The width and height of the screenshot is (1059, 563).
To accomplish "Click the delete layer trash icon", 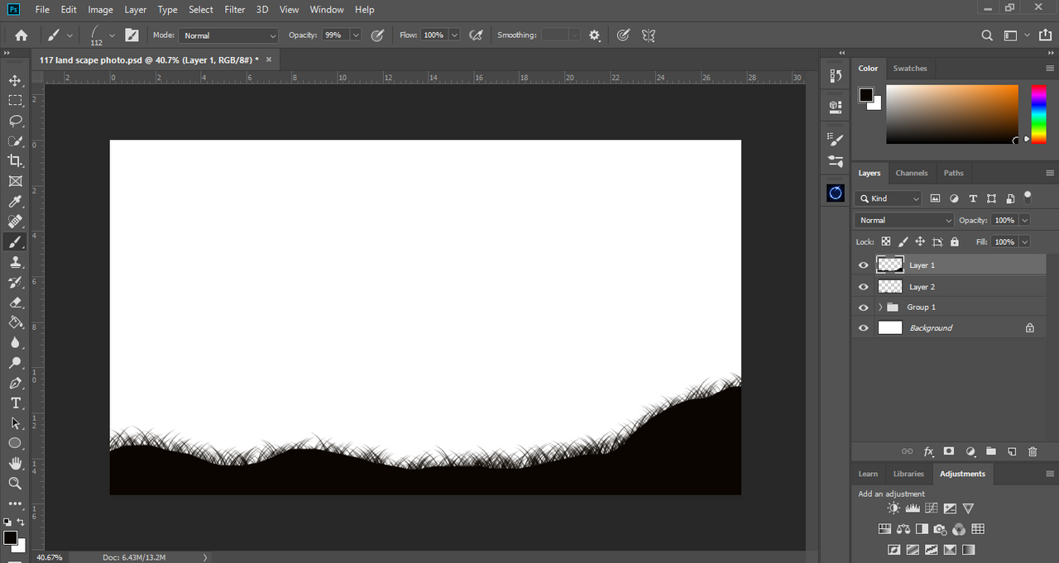I will (1032, 451).
